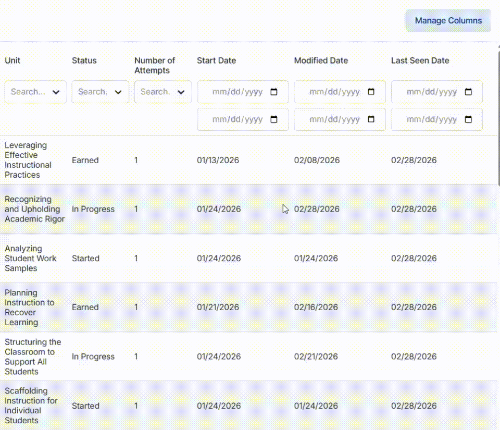Open calendar icon in first Last Seen Date filter
This screenshot has height=430, width=500.
[x=468, y=92]
